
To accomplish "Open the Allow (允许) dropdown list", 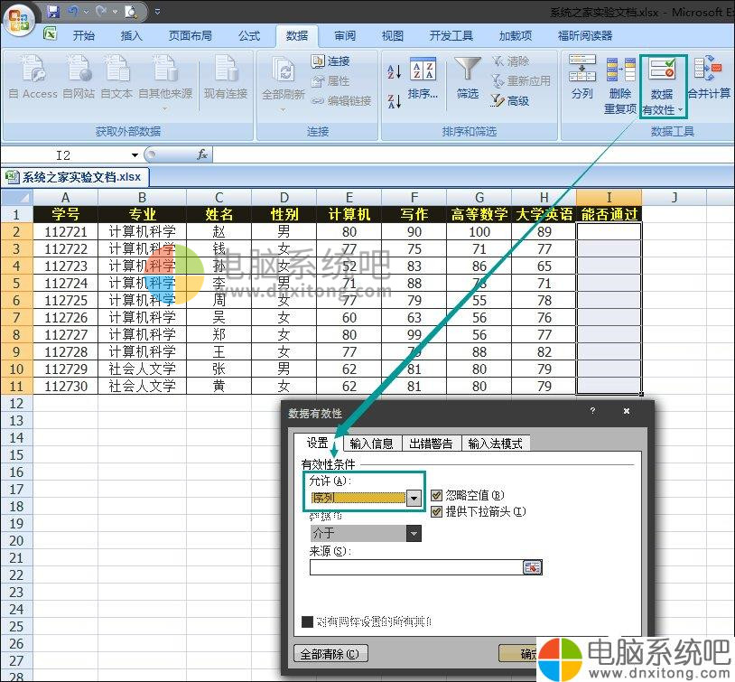I will point(414,498).
